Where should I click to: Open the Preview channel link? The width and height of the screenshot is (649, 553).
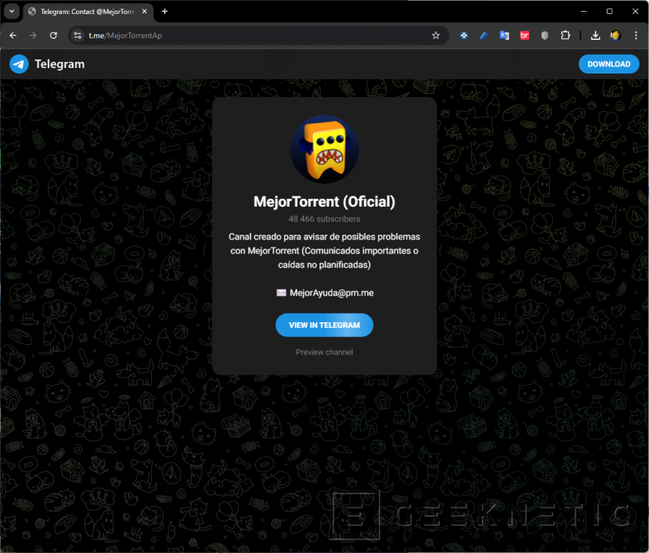(324, 352)
